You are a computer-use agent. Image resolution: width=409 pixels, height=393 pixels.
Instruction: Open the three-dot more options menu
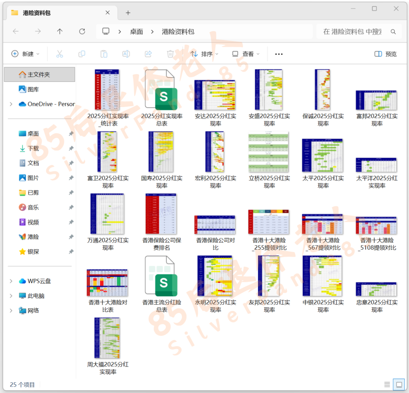coord(279,54)
